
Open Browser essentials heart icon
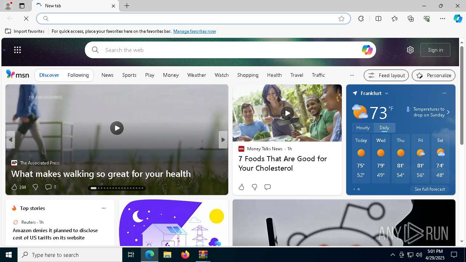point(427,19)
